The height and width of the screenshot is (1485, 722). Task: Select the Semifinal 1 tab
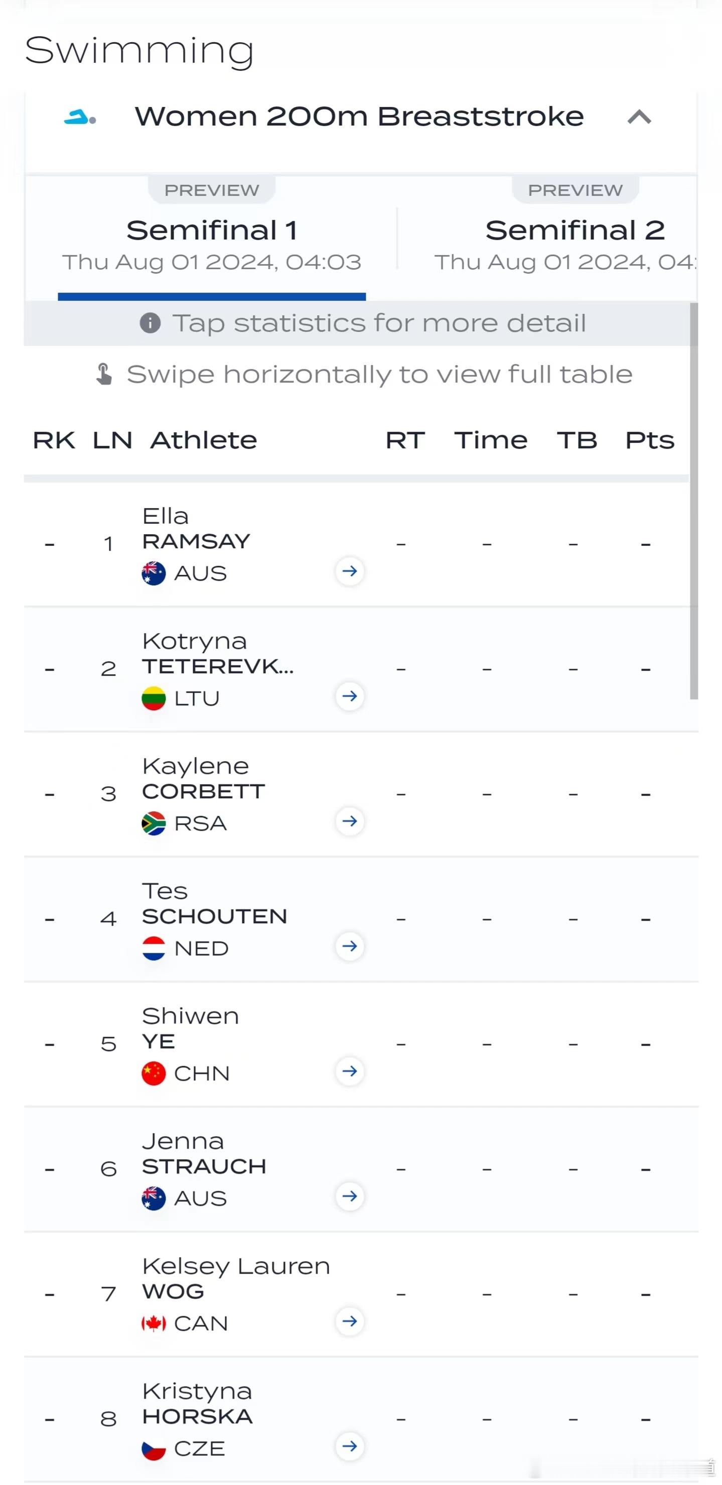click(211, 238)
